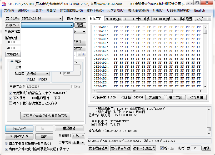Collapse the serial port dropdown list
Viewport: 215px width, 155px height.
pos(71,25)
